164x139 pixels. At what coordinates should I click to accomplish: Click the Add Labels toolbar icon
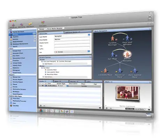pyautogui.click(x=43, y=23)
